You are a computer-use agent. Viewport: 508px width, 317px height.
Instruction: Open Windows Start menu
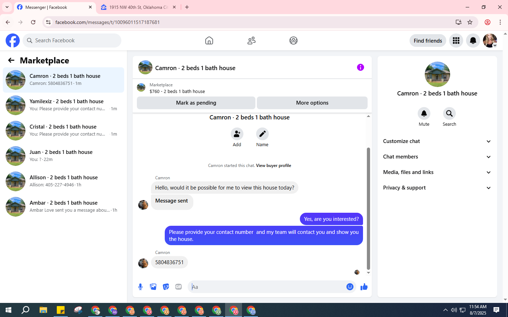8,310
